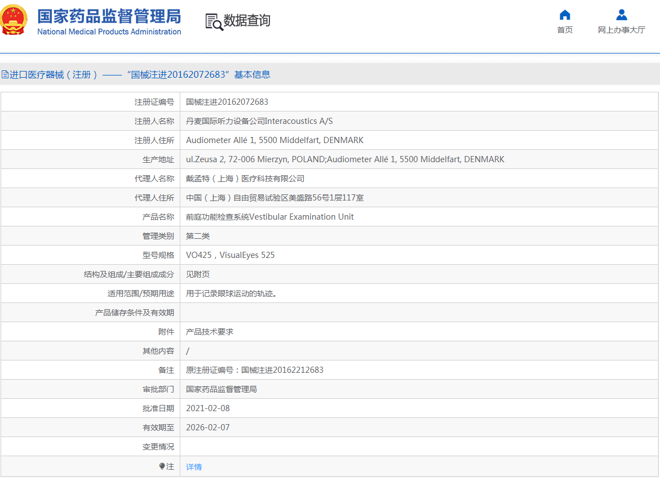Click the remark 原注册证编号 value
This screenshot has height=481, width=660.
[x=255, y=370]
